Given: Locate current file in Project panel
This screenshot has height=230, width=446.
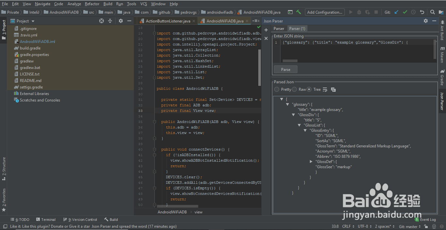Looking at the screenshot, I should [102, 21].
